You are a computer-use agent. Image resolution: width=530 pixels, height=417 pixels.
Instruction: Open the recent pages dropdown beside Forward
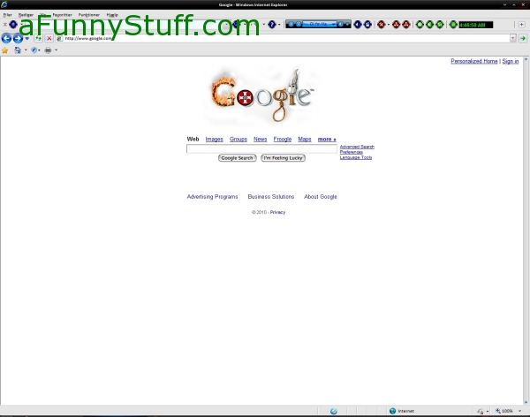(x=27, y=39)
